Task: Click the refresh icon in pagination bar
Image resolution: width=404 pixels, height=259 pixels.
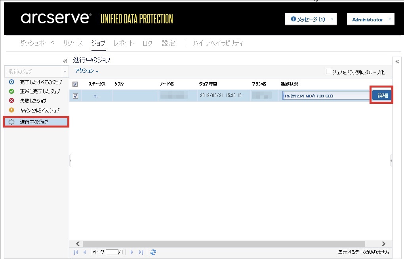Action: point(153,252)
